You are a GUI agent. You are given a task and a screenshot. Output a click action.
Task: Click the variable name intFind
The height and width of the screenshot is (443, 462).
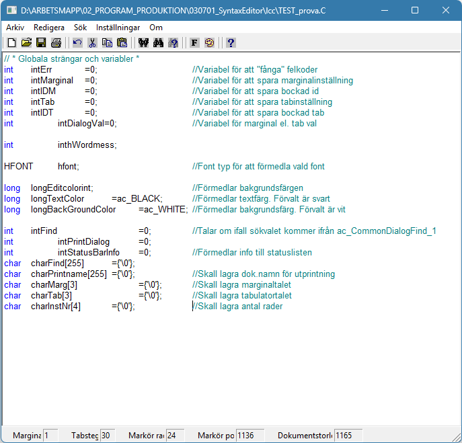click(x=44, y=231)
